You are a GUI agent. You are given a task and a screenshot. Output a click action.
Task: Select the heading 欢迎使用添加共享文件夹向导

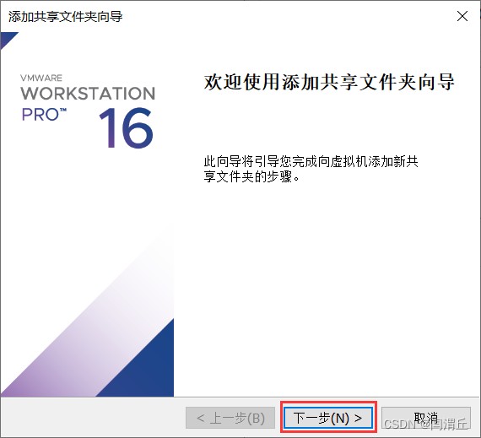pos(329,82)
